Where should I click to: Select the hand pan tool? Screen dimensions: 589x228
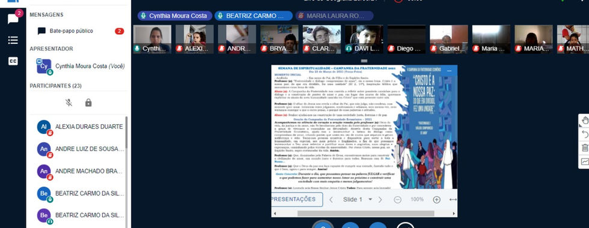pos(584,121)
